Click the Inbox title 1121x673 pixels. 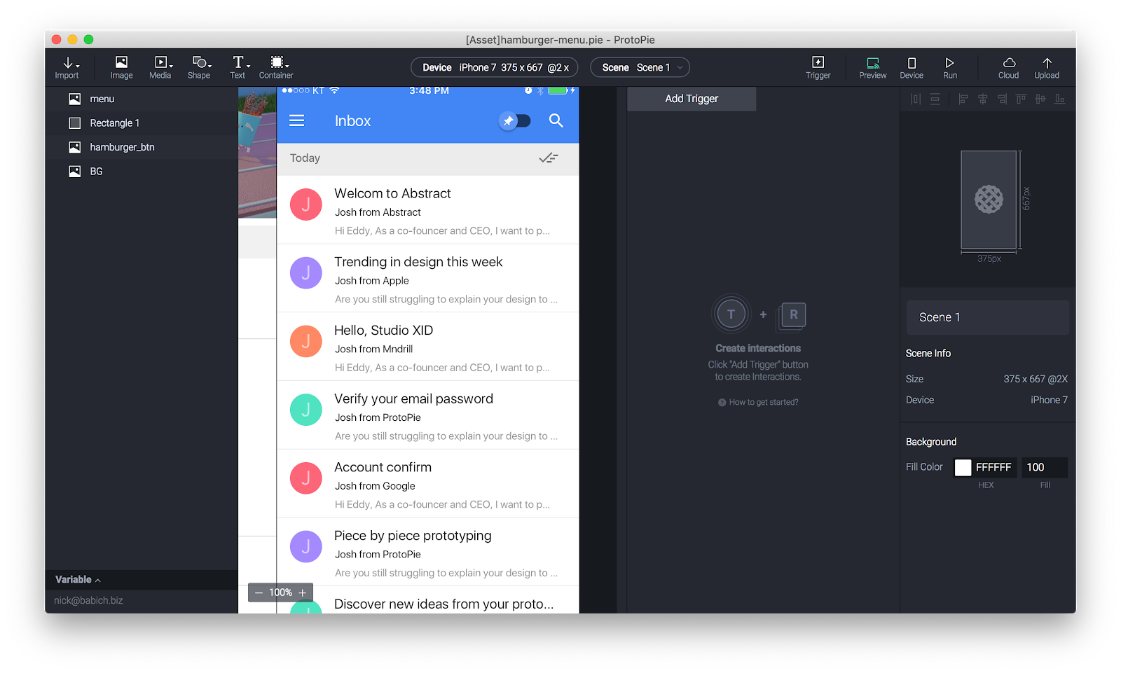352,121
